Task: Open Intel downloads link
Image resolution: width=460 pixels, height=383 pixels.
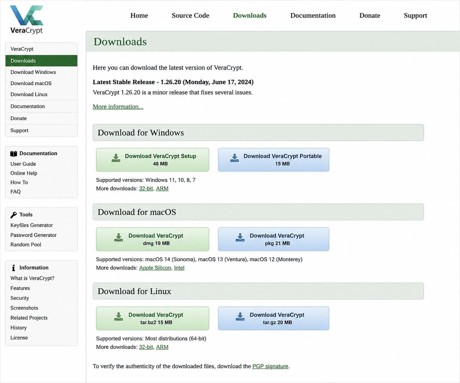Action: click(x=179, y=268)
